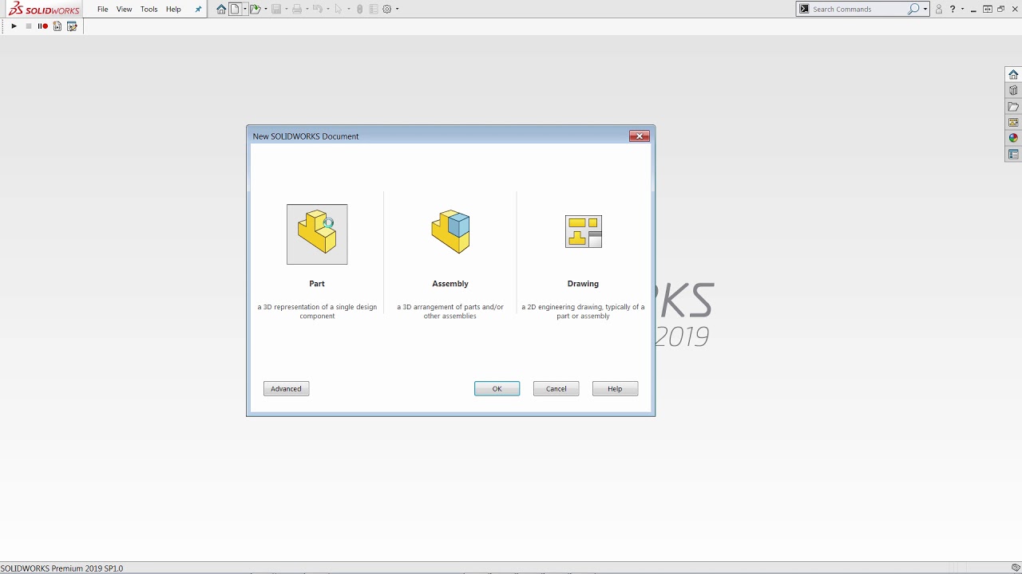Image resolution: width=1022 pixels, height=574 pixels.
Task: Click the command prompt icon in search box
Action: [x=804, y=9]
